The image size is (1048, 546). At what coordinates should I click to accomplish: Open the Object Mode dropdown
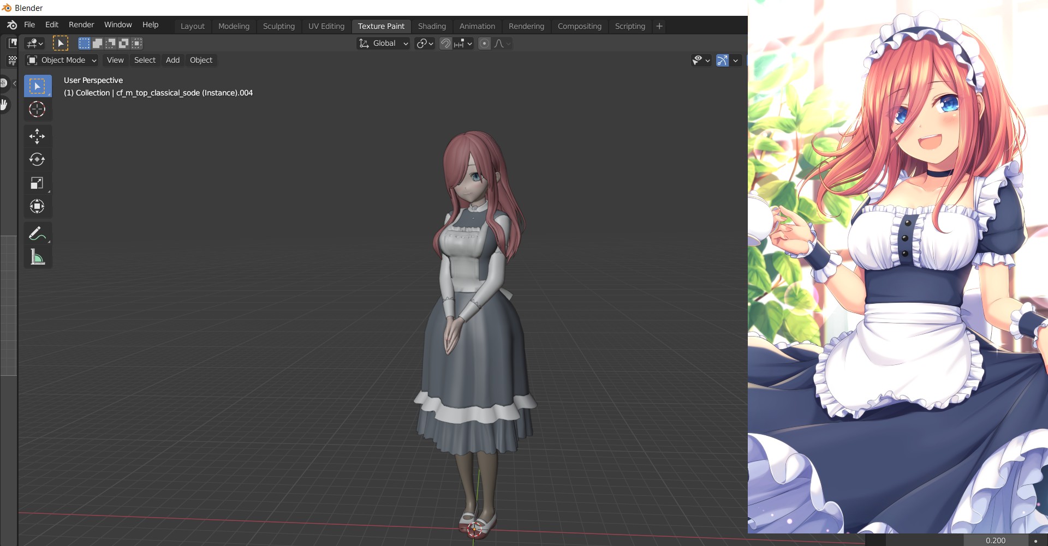click(x=62, y=60)
